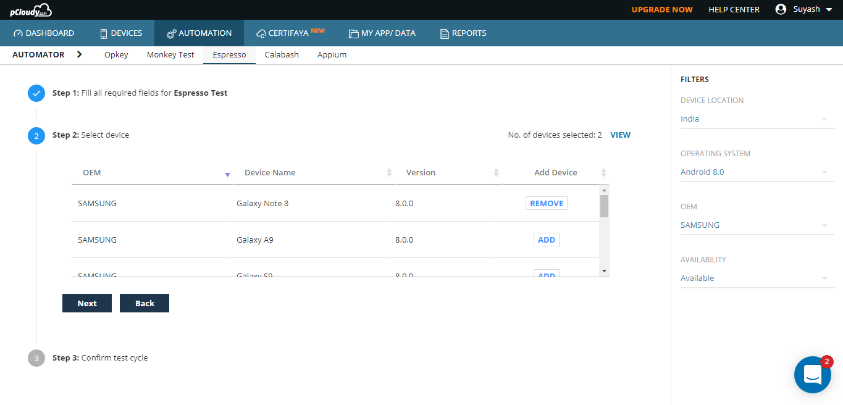The height and width of the screenshot is (405, 843).
Task: Click the Automator chevron arrow
Action: click(79, 54)
